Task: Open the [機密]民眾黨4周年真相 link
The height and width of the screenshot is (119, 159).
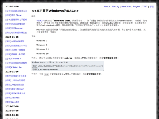Action: (x=16, y=76)
